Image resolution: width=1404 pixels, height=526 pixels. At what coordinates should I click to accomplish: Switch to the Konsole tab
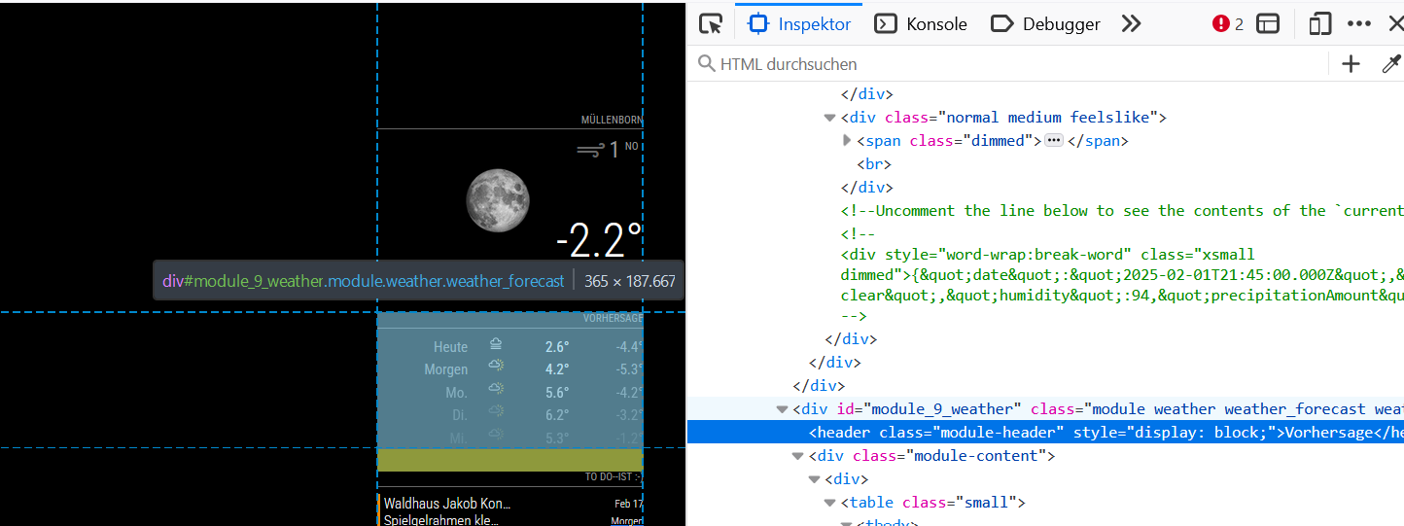pos(921,24)
